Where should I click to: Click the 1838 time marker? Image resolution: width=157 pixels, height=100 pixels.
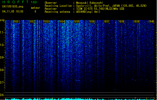121,21
